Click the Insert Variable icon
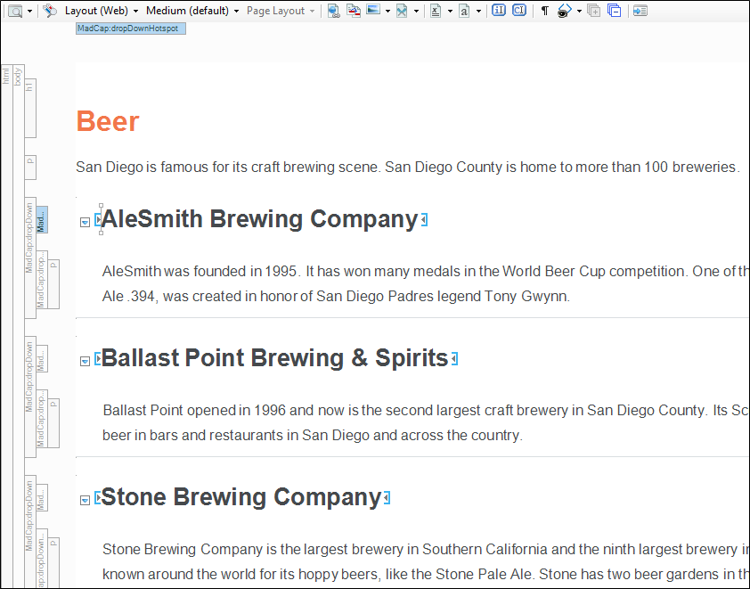The height and width of the screenshot is (589, 750). (436, 11)
